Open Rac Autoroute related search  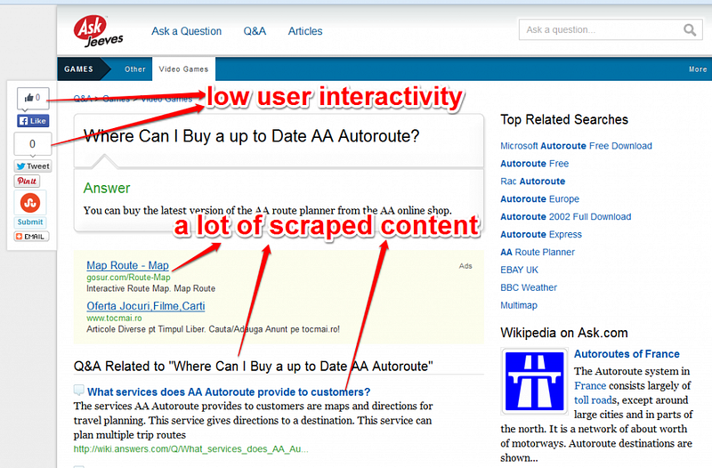[x=532, y=182]
